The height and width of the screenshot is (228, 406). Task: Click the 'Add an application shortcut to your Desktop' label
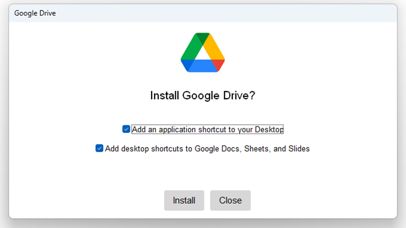pos(207,129)
